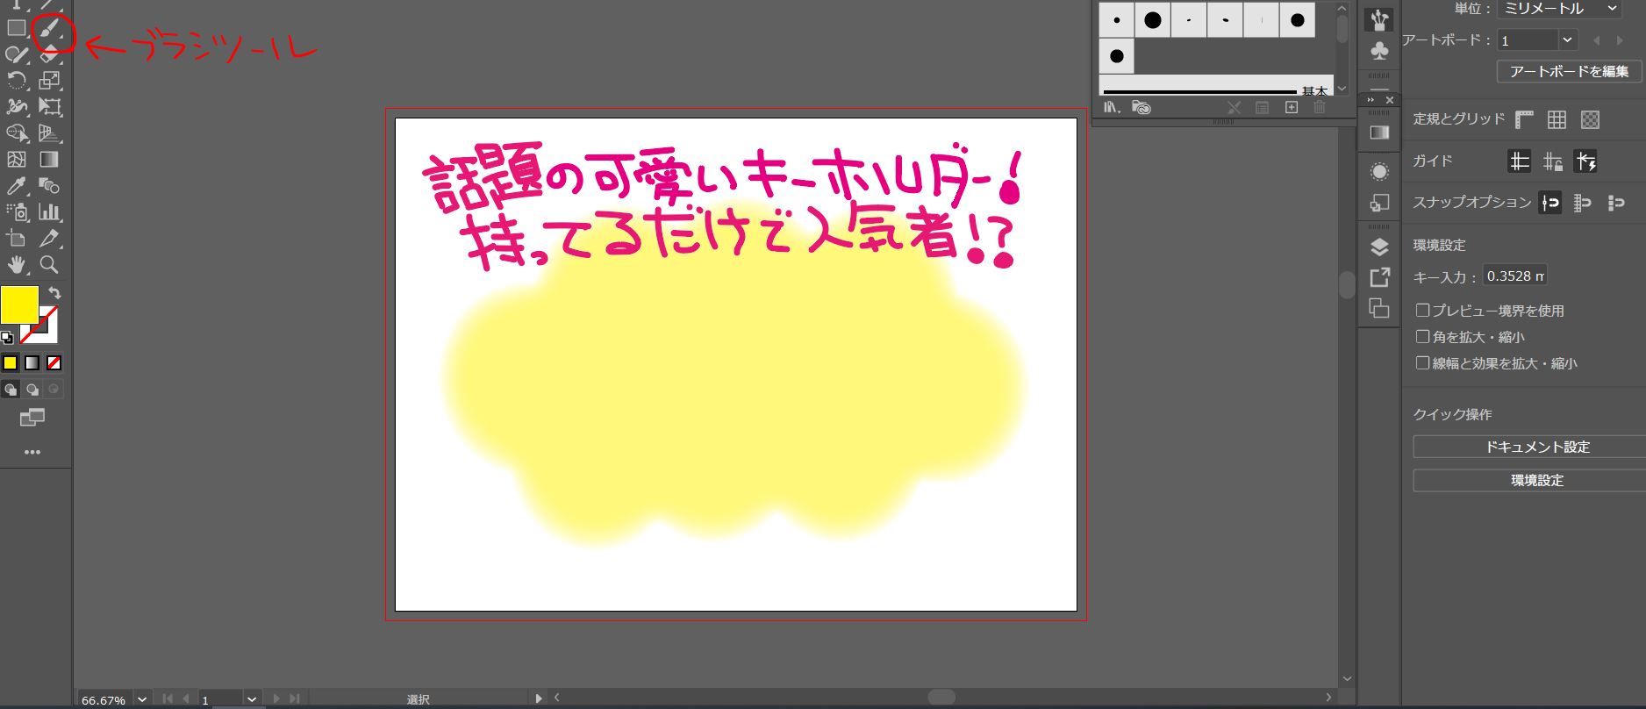
Task: Click the 環境設定 button
Action: (x=1529, y=481)
